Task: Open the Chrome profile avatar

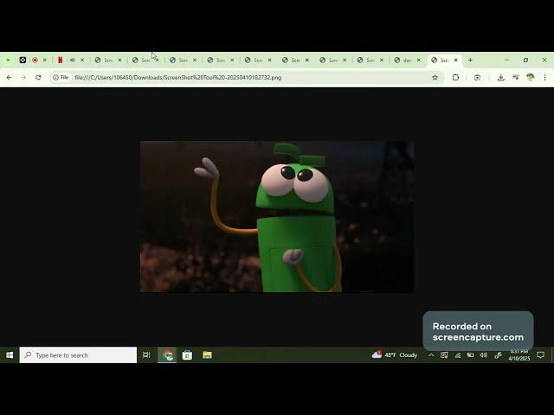Action: [531, 77]
